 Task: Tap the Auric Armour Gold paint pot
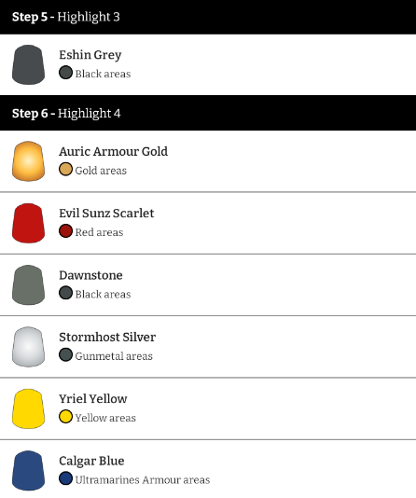(x=28, y=161)
